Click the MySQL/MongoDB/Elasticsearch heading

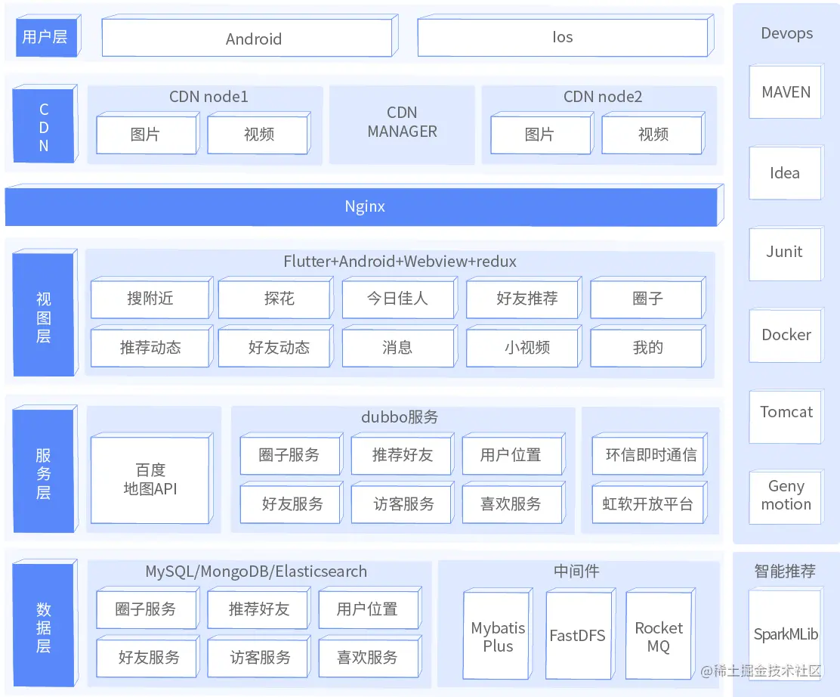coord(256,571)
